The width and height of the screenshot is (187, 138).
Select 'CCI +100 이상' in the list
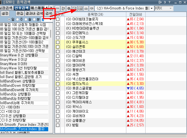point(24,111)
